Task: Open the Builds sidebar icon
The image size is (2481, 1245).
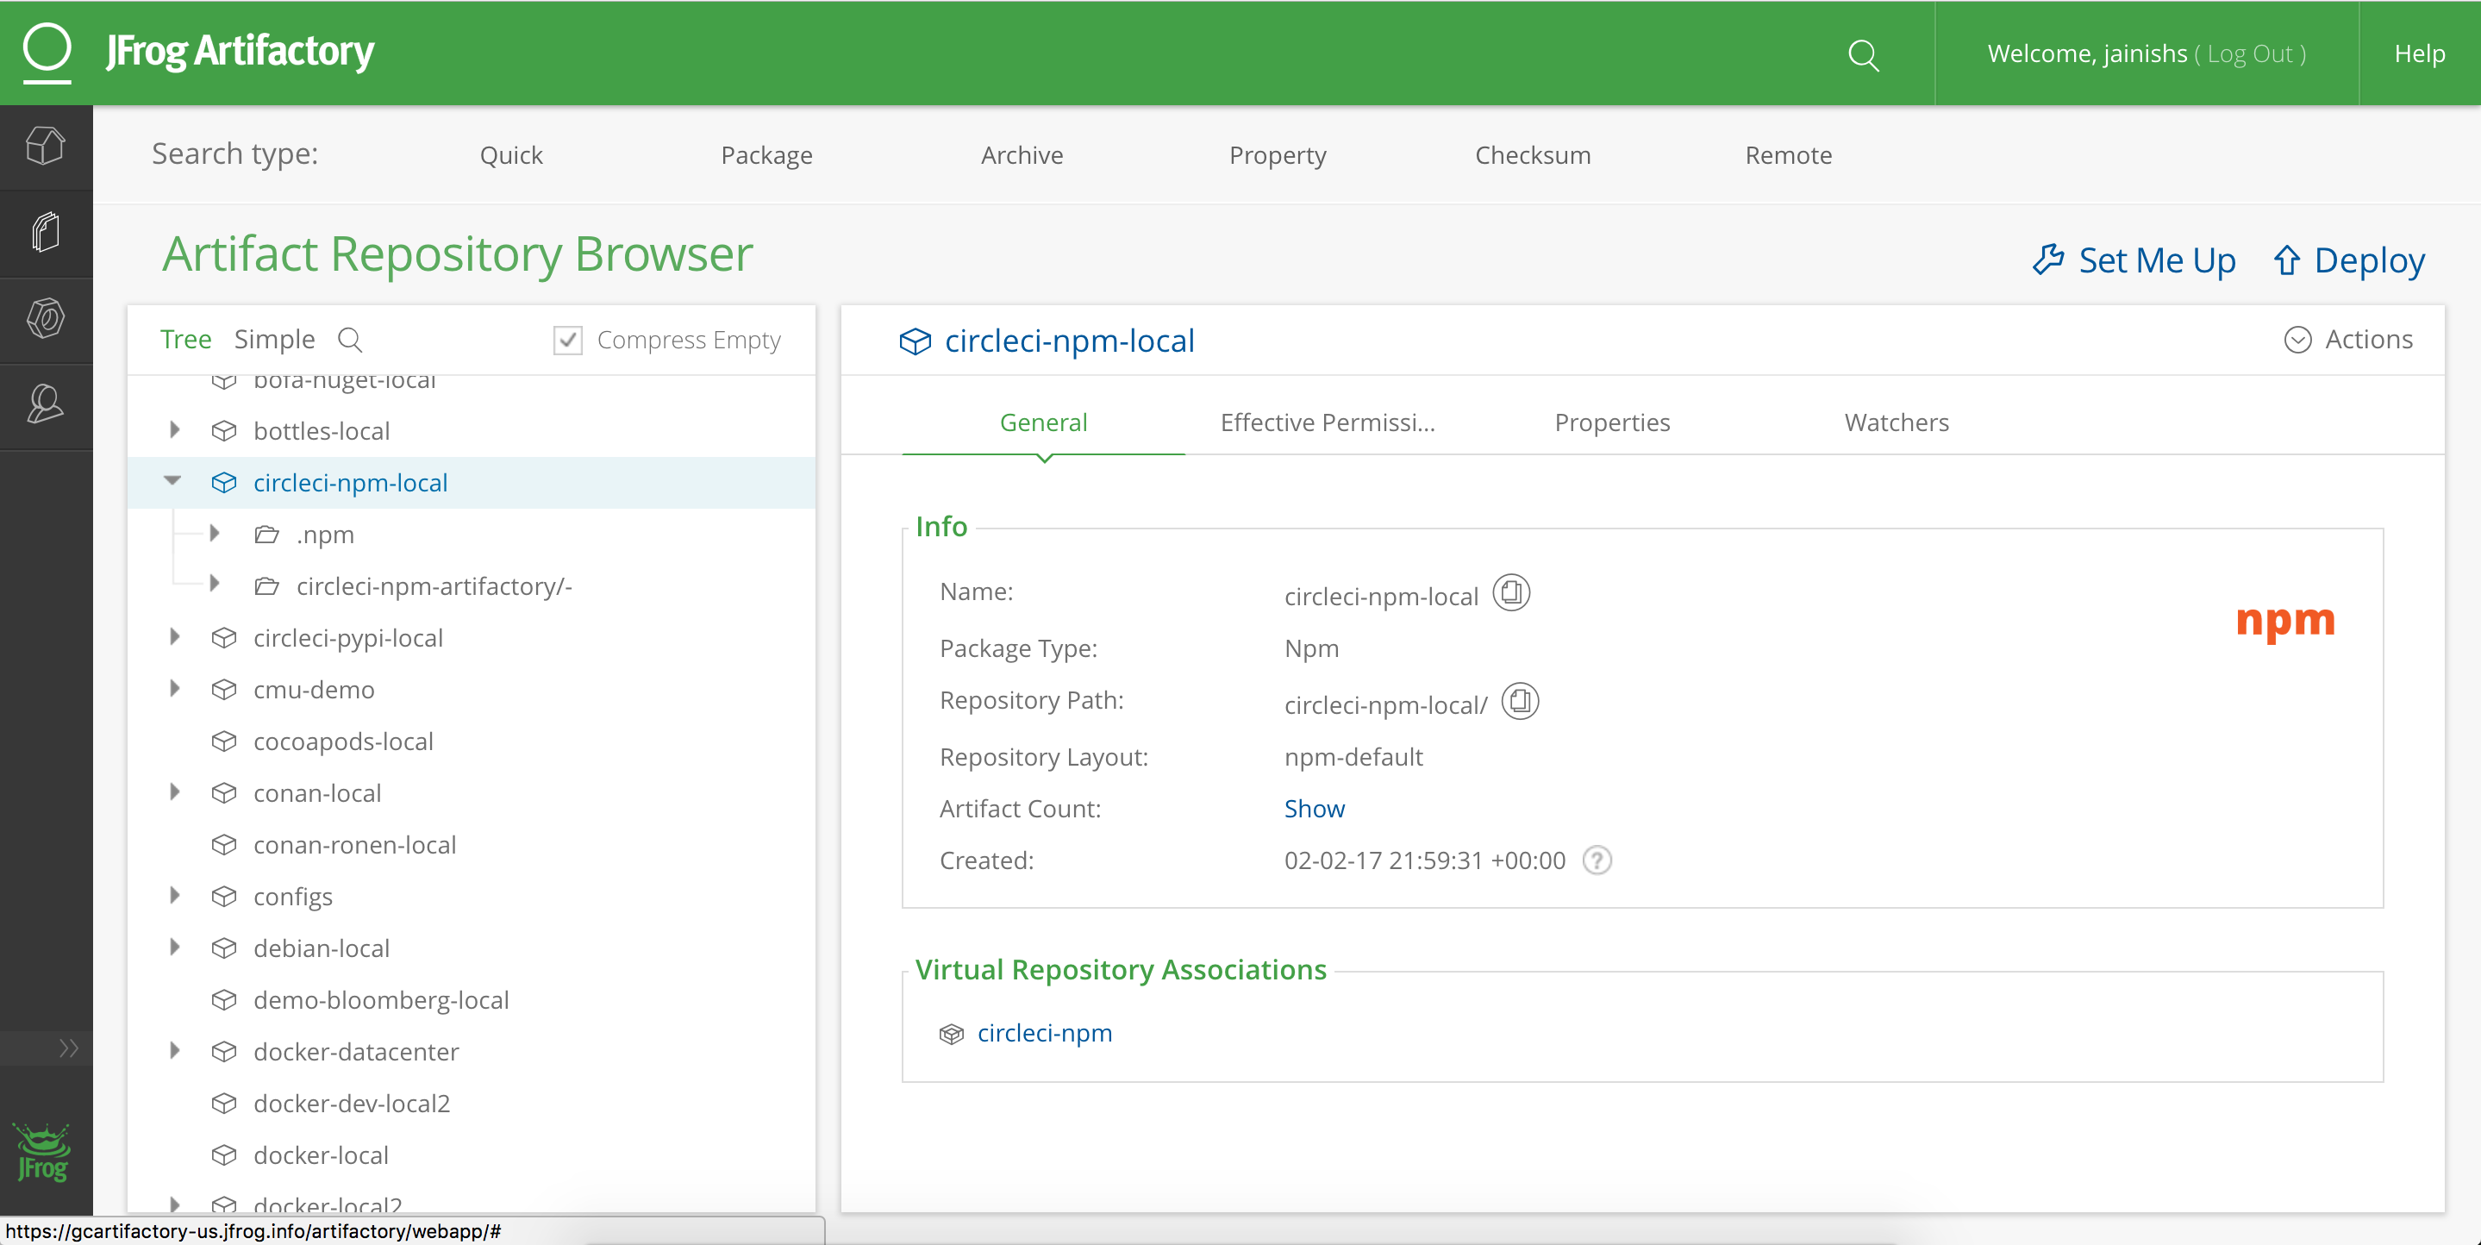Action: (46, 318)
